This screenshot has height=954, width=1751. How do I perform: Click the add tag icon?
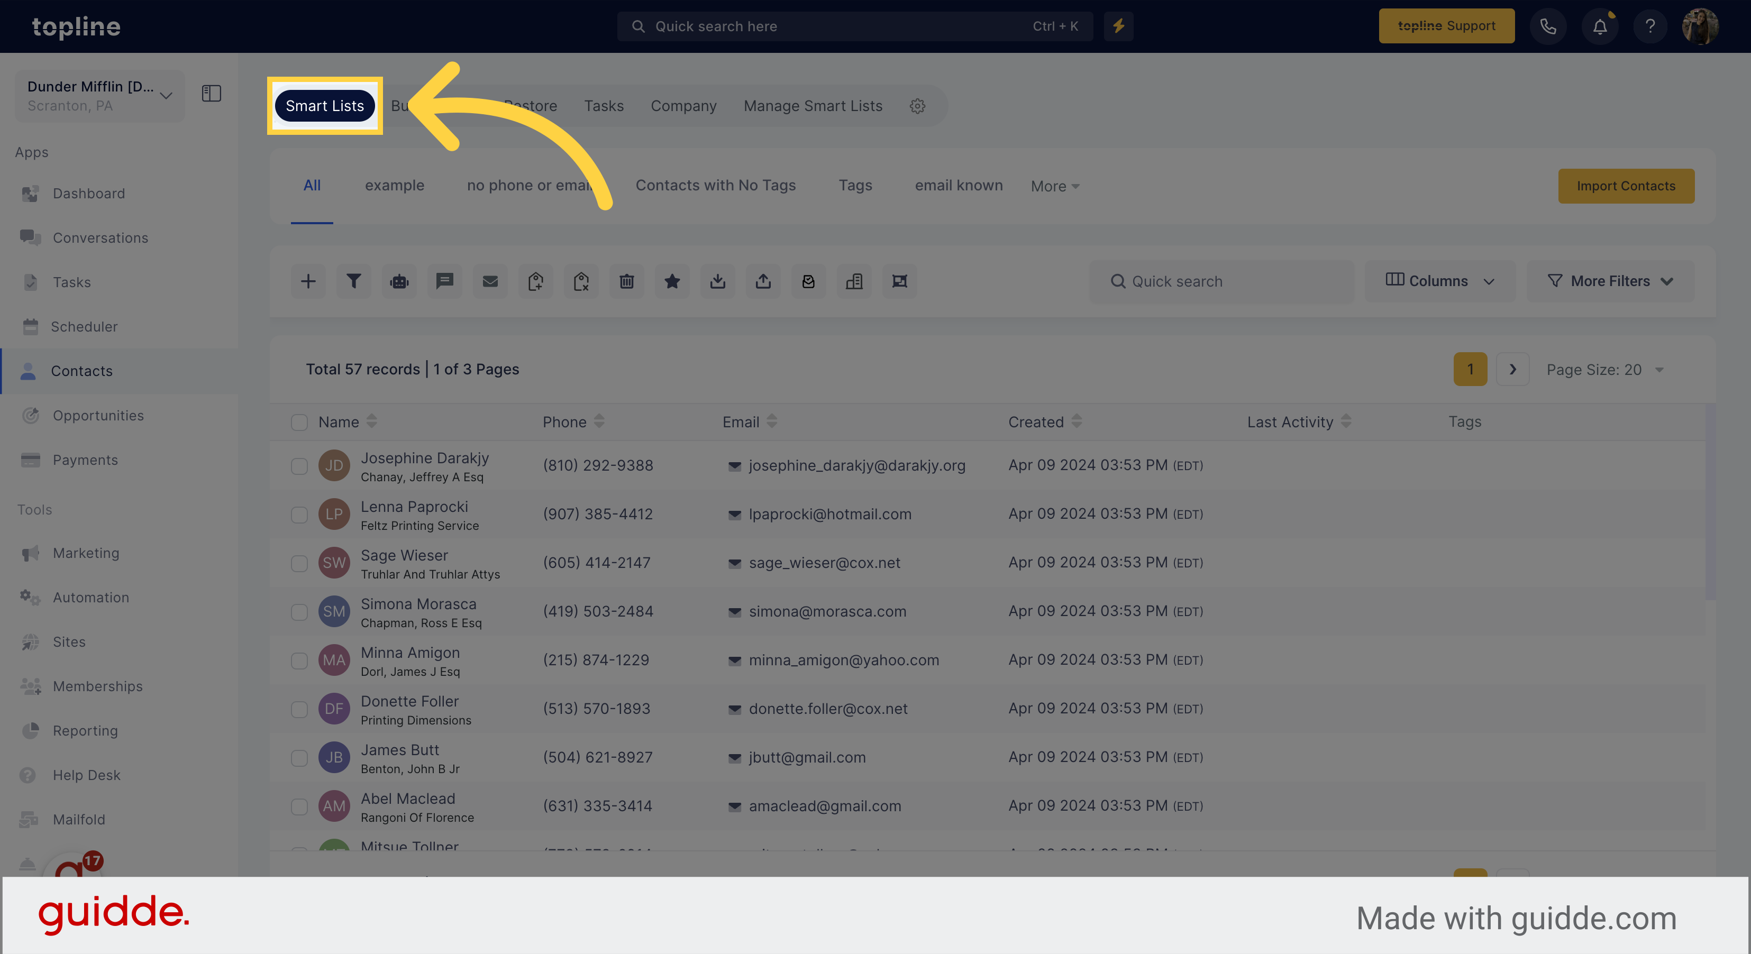pos(536,281)
